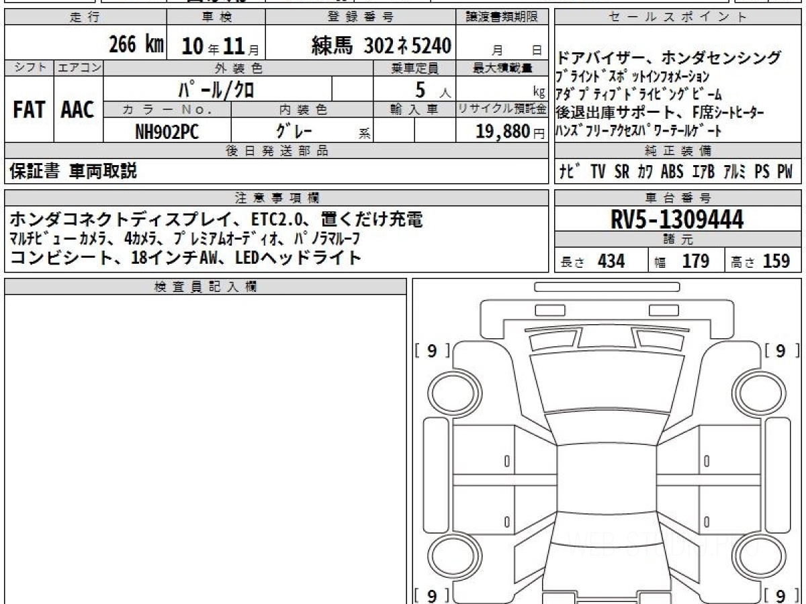Select the 走行 column header
The height and width of the screenshot is (604, 806).
pyautogui.click(x=85, y=17)
